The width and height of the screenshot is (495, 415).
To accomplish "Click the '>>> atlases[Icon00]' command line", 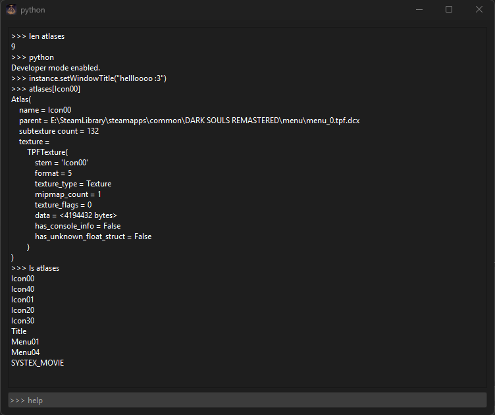I will click(46, 89).
